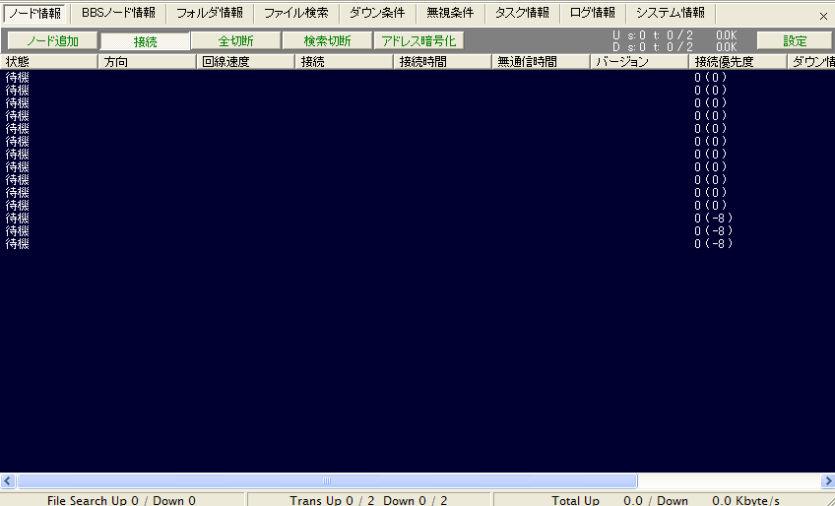Click the アドレス暗号化 button

tap(418, 41)
